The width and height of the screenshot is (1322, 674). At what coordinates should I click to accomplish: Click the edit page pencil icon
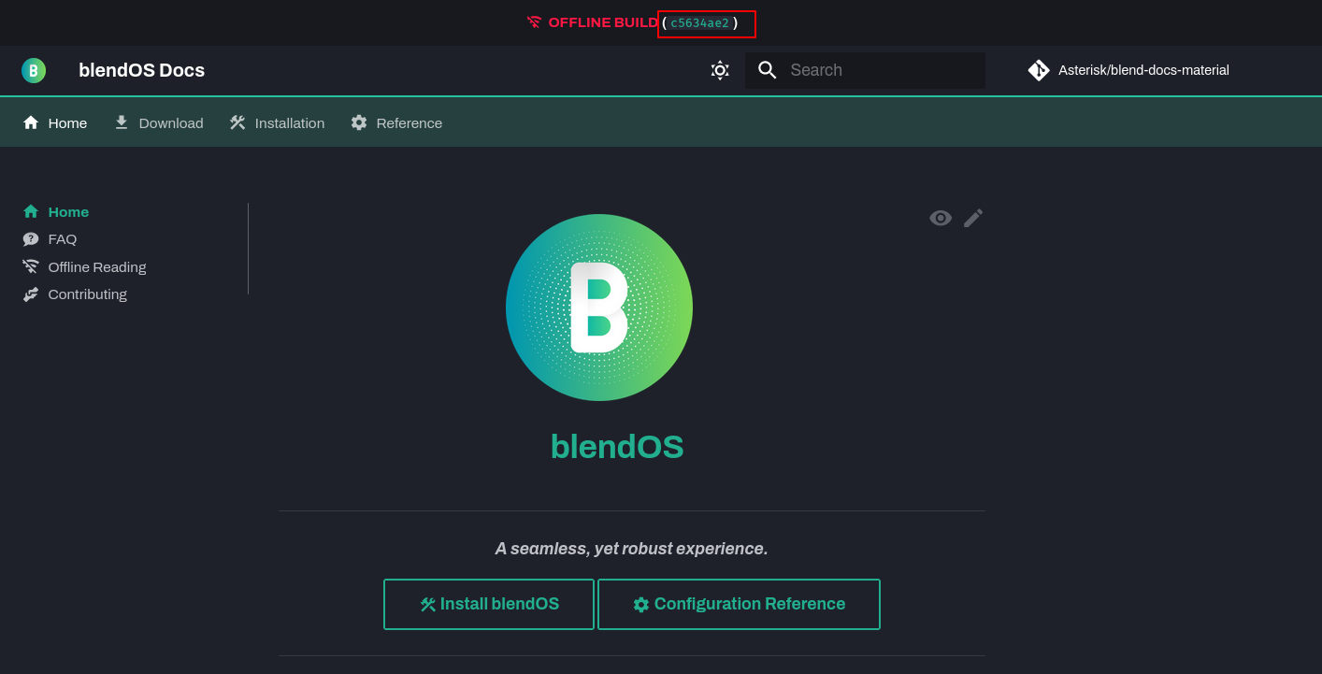pyautogui.click(x=973, y=218)
